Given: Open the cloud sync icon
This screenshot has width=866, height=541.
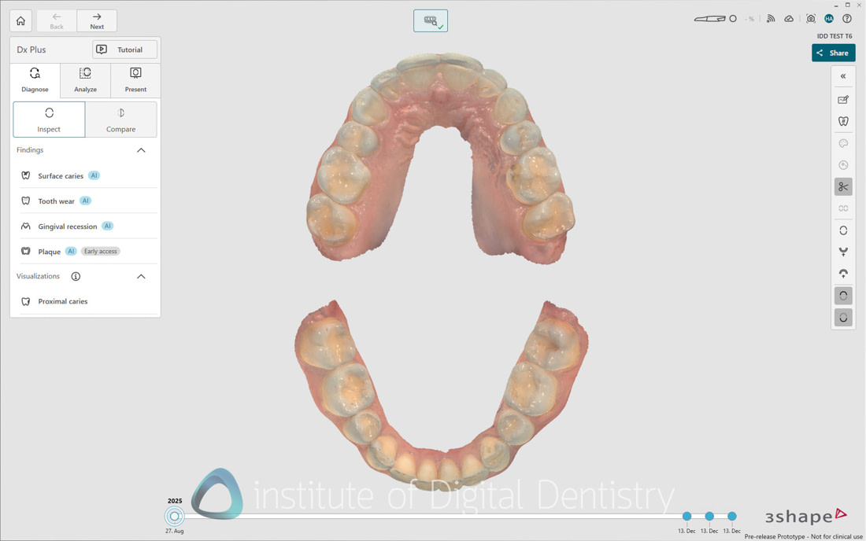Looking at the screenshot, I should [789, 18].
